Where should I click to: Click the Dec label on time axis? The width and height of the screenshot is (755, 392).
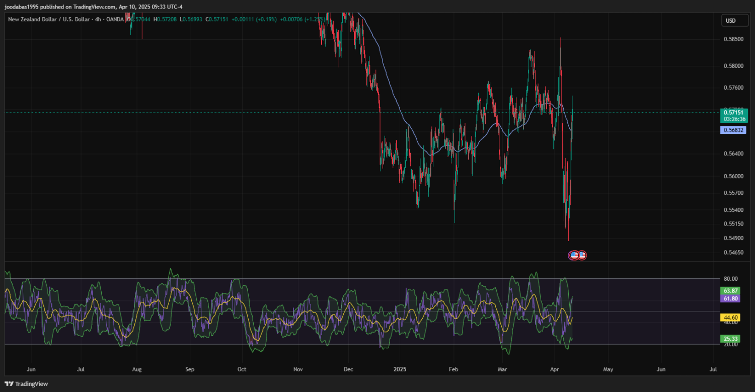348,369
